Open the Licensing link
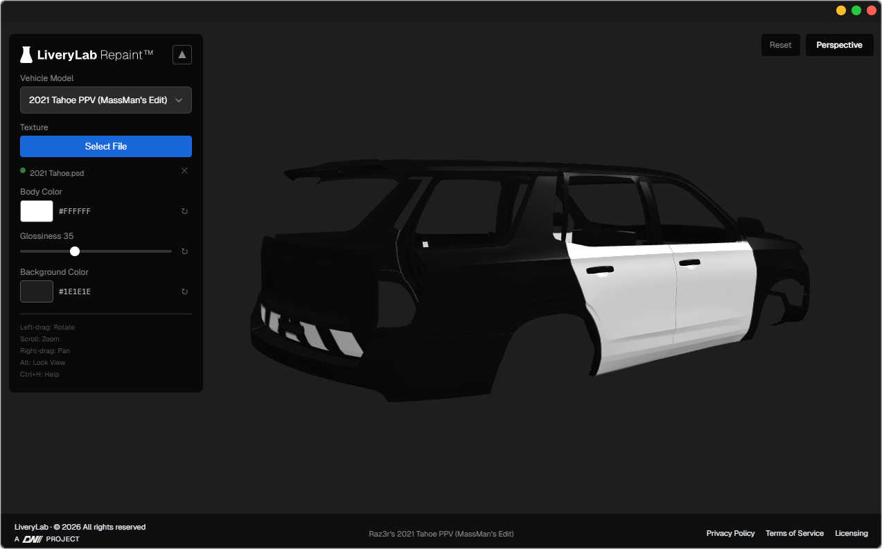The image size is (882, 549). coord(852,533)
